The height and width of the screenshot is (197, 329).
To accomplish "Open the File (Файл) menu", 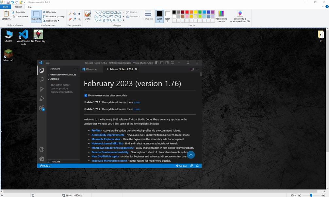I will coord(6,7).
